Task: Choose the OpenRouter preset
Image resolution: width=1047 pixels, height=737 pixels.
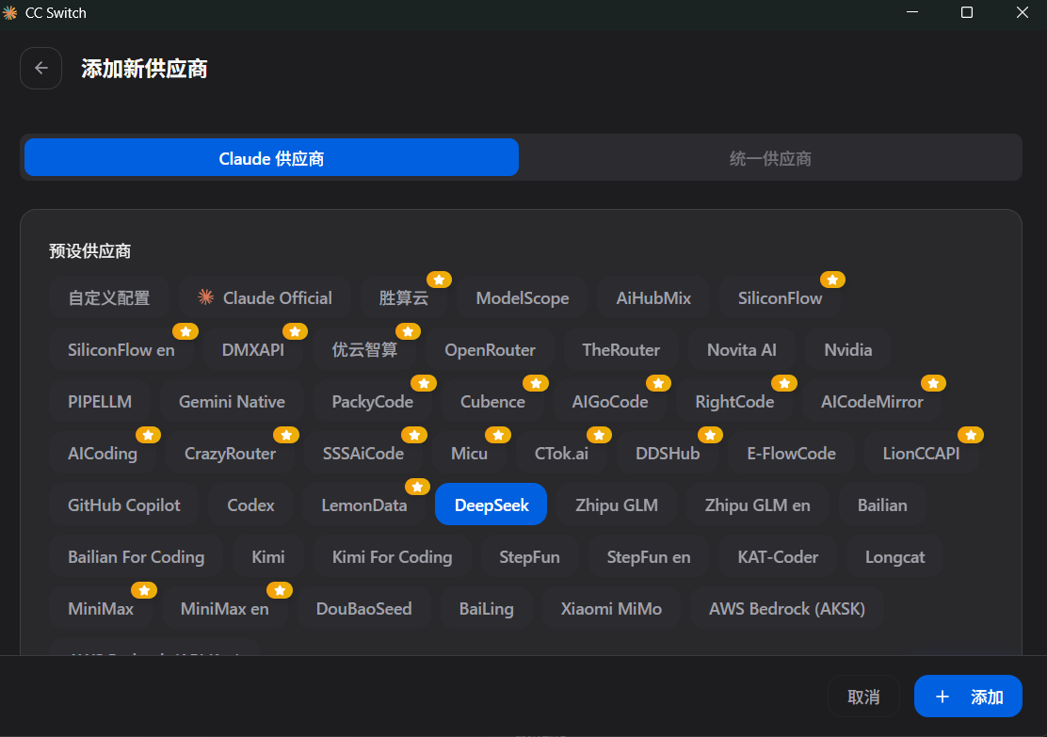Action: (490, 350)
